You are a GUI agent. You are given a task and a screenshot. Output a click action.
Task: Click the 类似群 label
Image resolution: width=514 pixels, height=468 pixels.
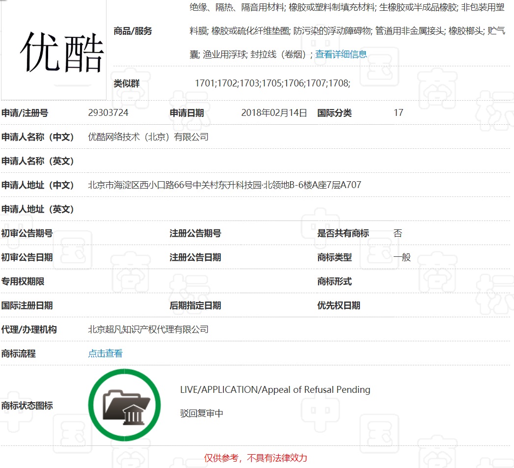coord(127,83)
